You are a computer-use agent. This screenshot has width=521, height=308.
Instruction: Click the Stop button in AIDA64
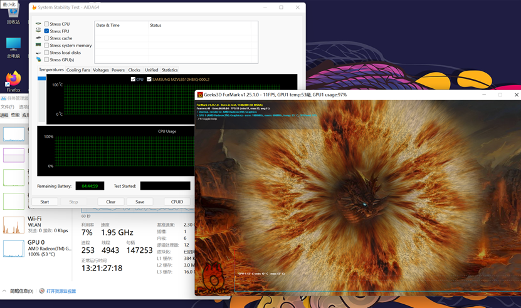click(73, 202)
